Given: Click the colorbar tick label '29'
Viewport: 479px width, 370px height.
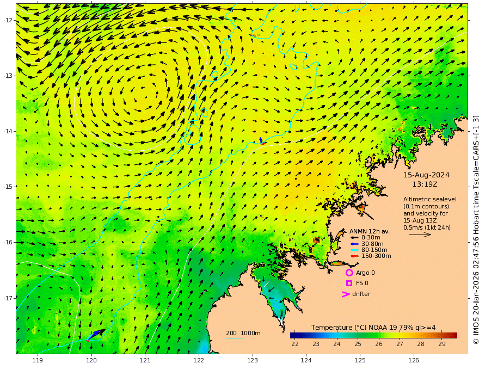Looking at the screenshot, I should pyautogui.click(x=442, y=344).
